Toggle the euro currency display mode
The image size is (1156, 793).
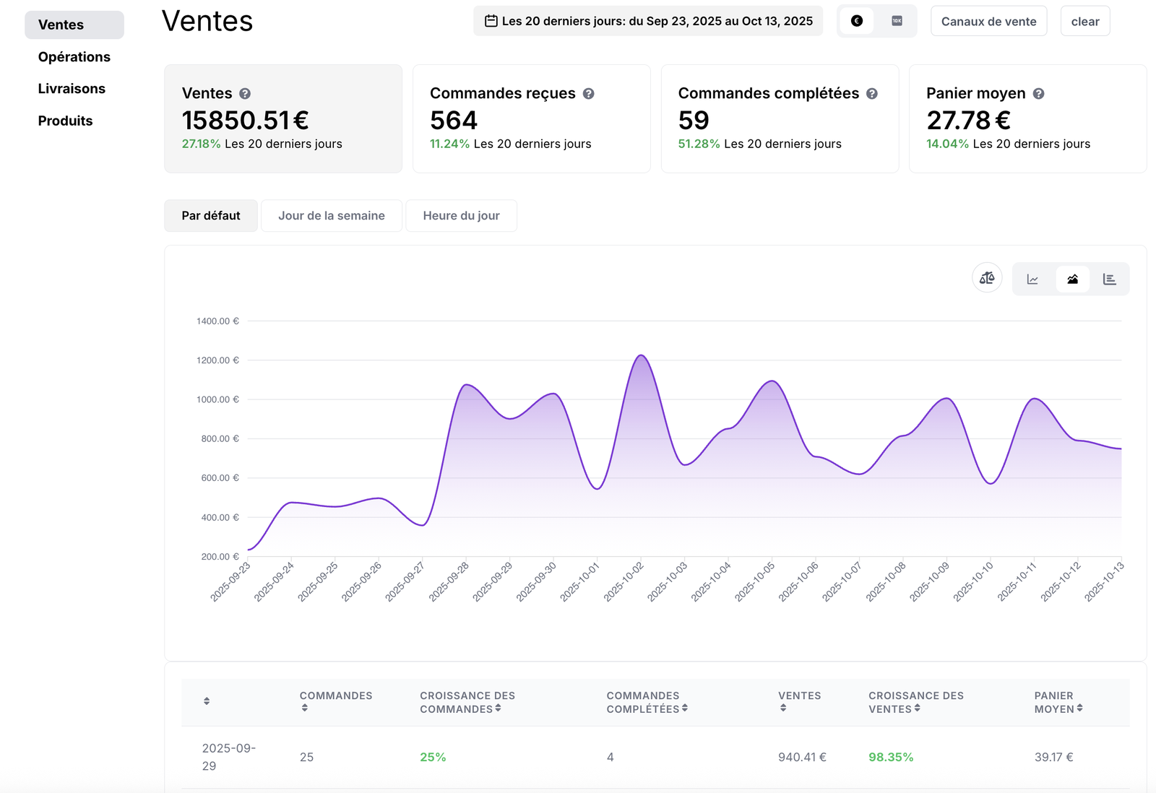[x=857, y=21]
